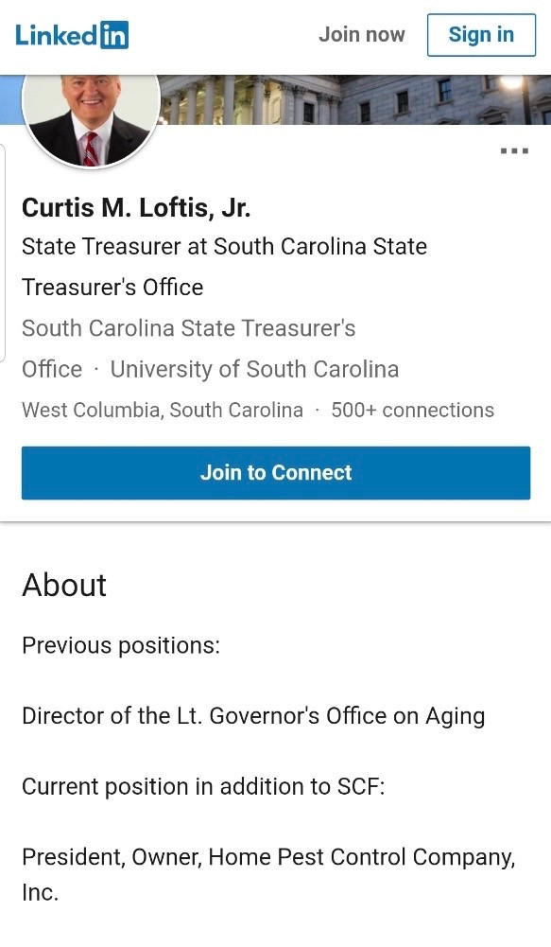Click the State Treasurer headline text
551x947 pixels.
click(224, 267)
